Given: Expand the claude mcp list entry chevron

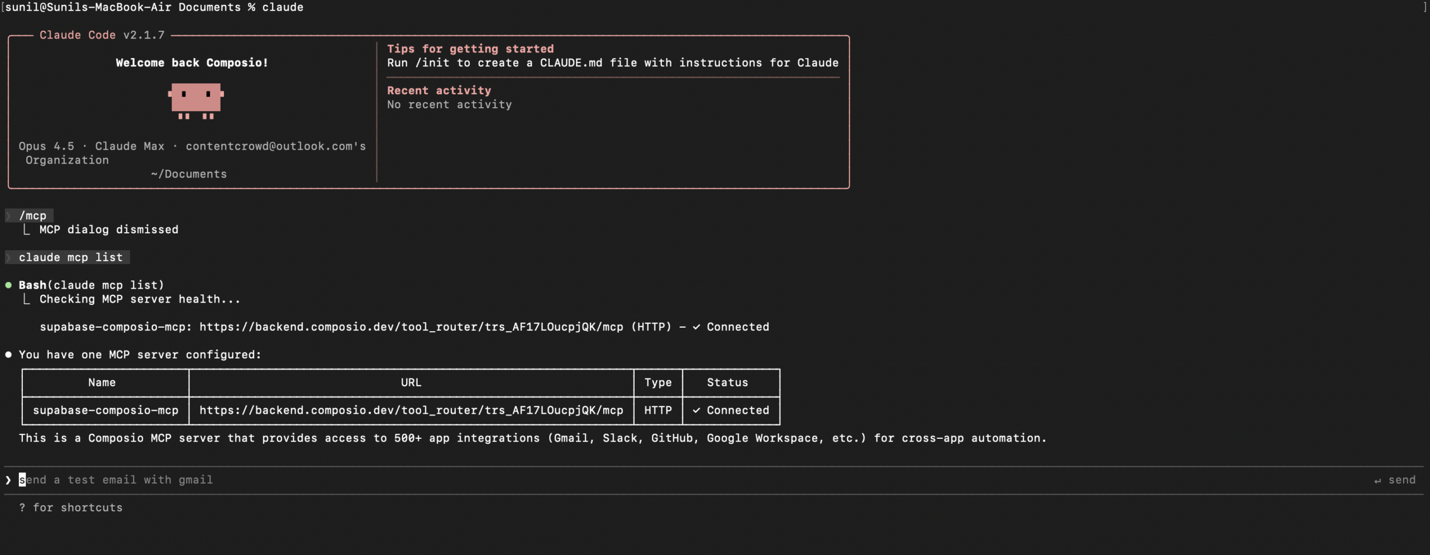Looking at the screenshot, I should tap(9, 257).
